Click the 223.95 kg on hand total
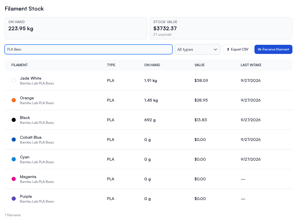The image size is (297, 222). (x=21, y=28)
